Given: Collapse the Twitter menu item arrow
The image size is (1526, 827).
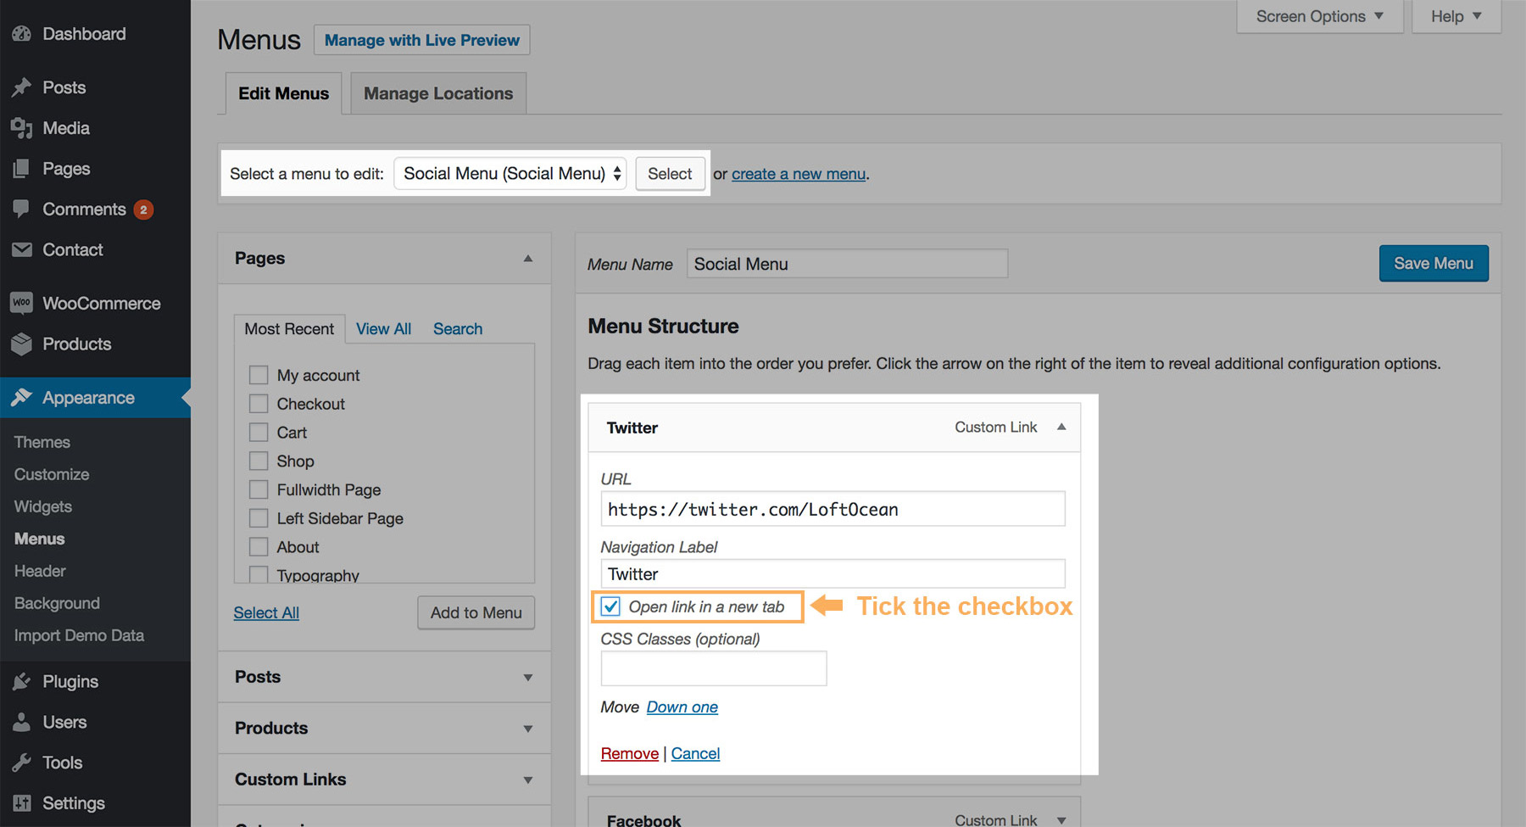Looking at the screenshot, I should tap(1061, 427).
